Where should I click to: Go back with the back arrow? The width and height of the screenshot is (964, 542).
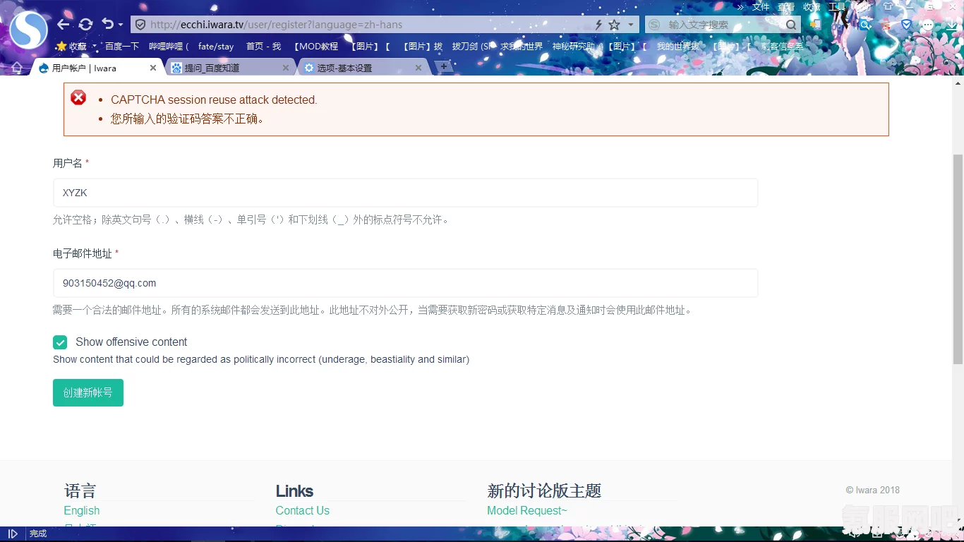coord(64,25)
